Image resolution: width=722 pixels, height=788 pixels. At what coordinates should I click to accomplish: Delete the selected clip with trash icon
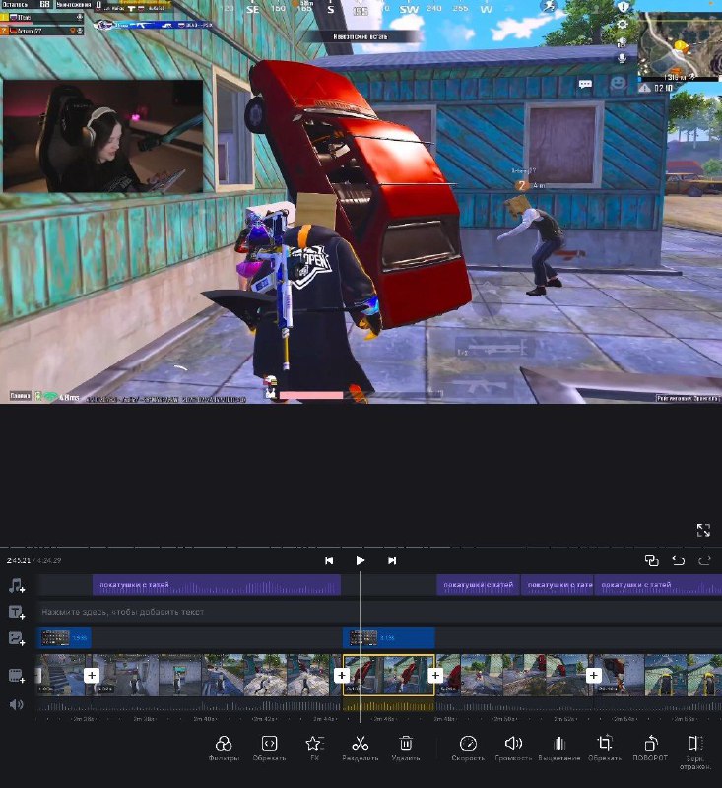(405, 745)
